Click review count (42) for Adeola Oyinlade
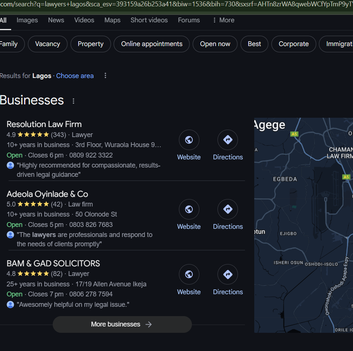The height and width of the screenshot is (351, 353). pos(57,204)
